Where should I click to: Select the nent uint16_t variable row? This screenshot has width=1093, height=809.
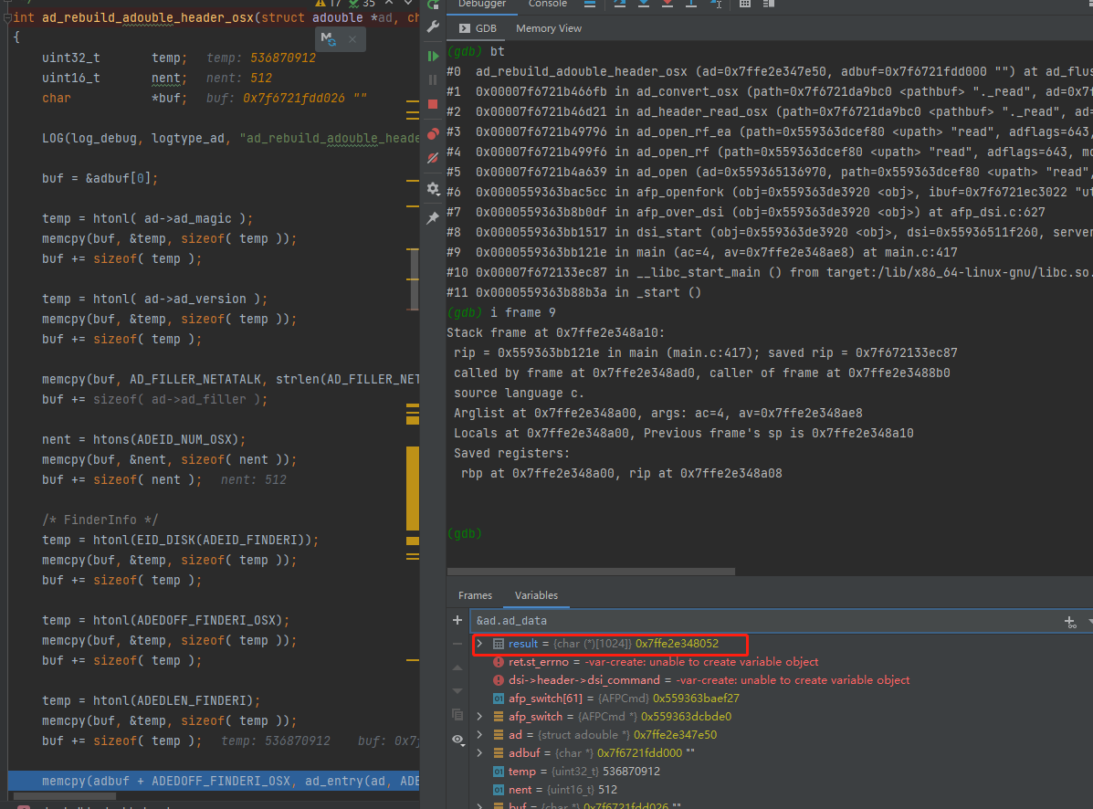pyautogui.click(x=783, y=790)
